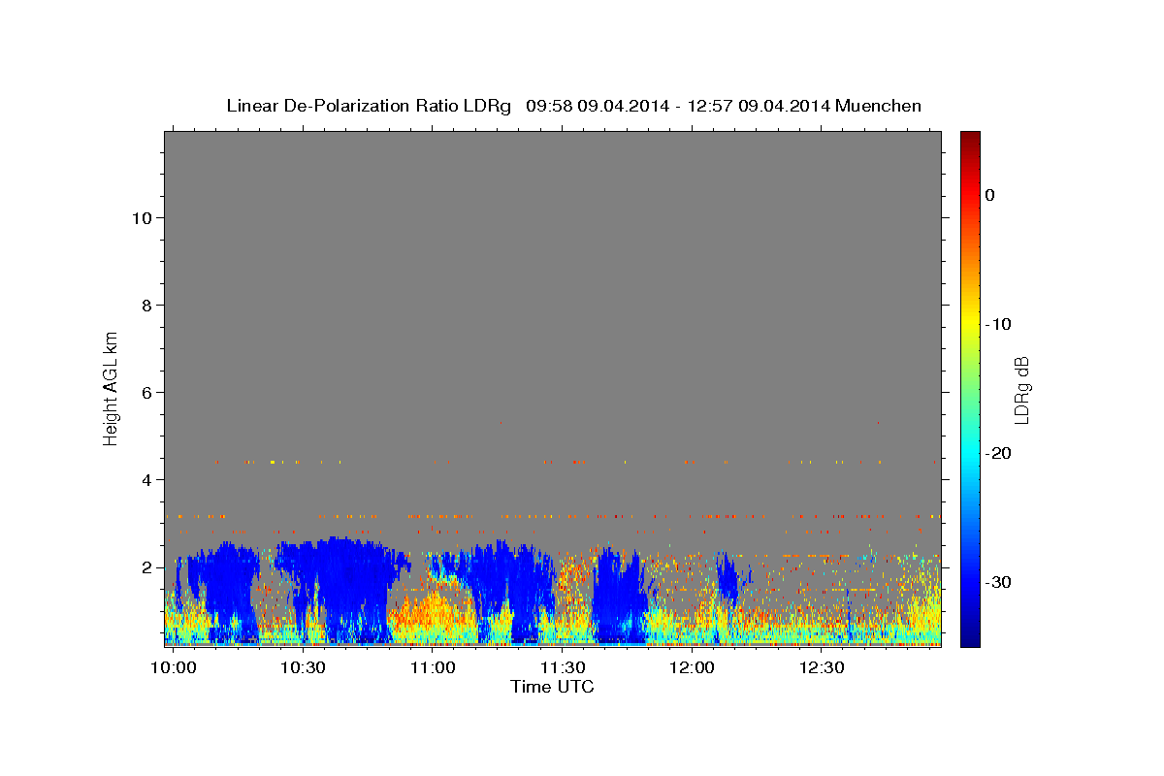Click the height tick label 8
The width and height of the screenshot is (1164, 776).
tap(147, 306)
